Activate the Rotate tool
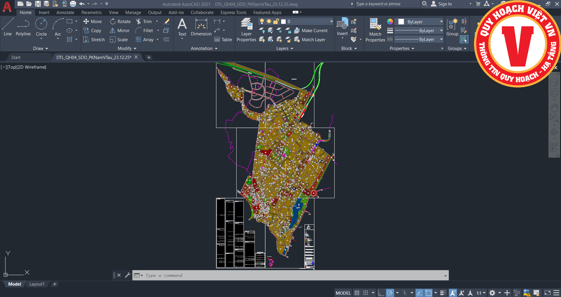561x297 pixels. [113, 21]
